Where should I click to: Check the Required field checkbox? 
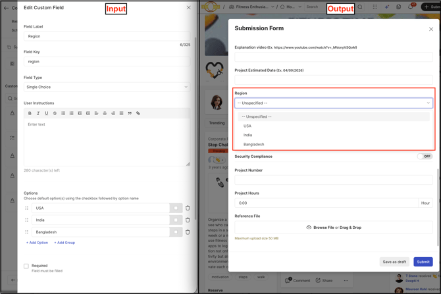coord(26,266)
